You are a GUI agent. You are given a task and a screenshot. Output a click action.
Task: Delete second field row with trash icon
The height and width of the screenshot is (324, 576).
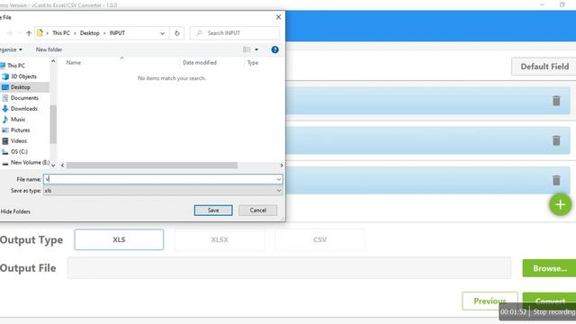[556, 140]
